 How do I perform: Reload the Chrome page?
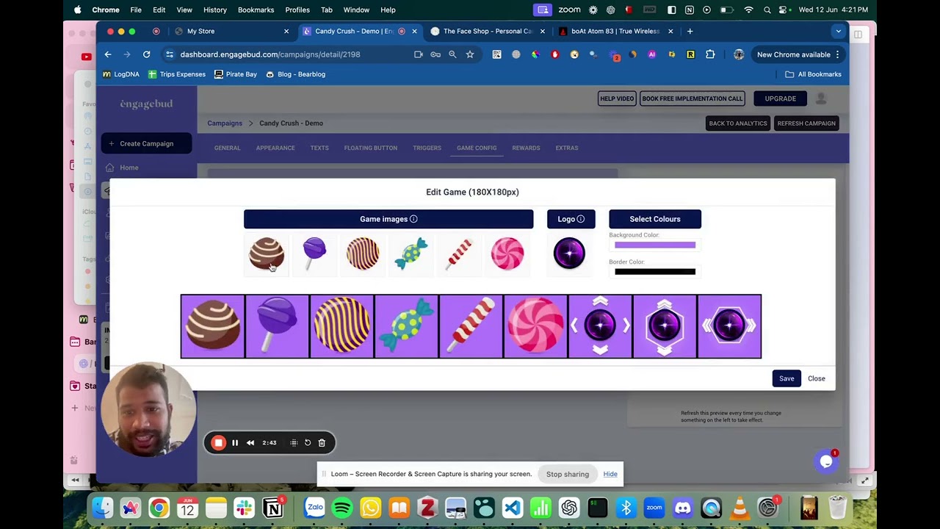tap(146, 54)
